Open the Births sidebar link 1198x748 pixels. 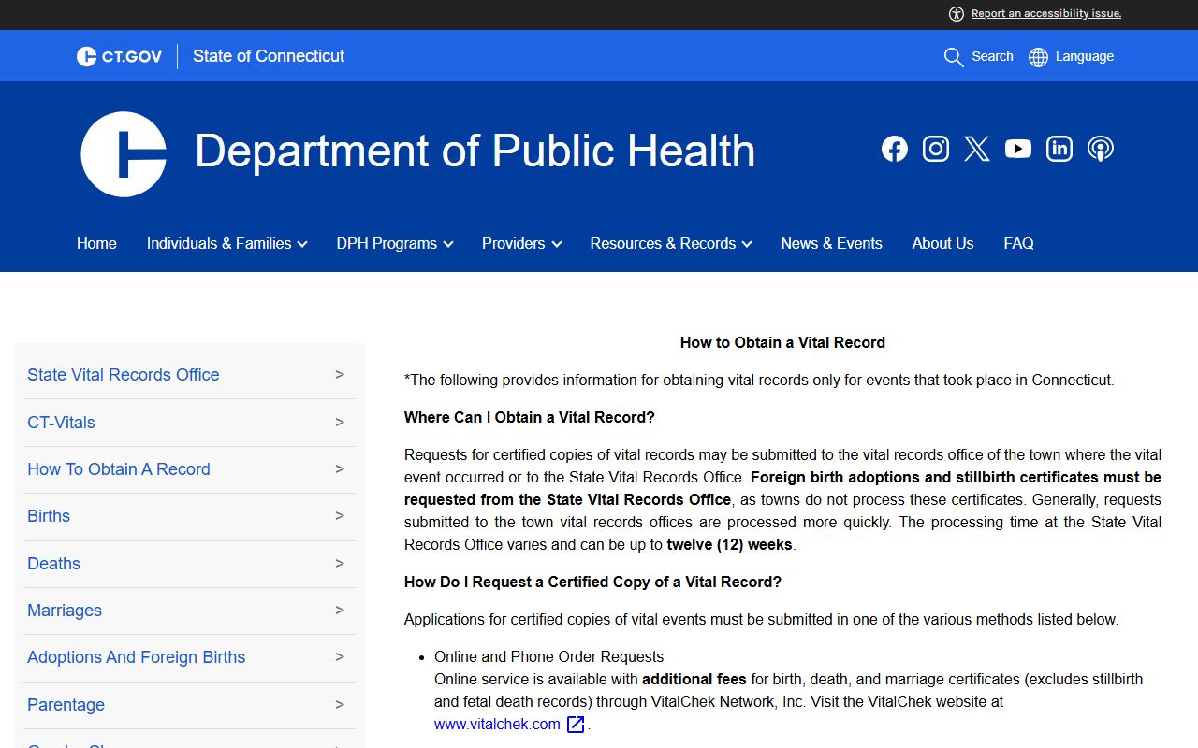point(49,516)
